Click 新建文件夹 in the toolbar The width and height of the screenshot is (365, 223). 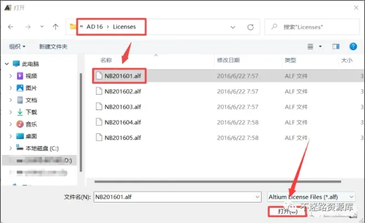[x=53, y=46]
